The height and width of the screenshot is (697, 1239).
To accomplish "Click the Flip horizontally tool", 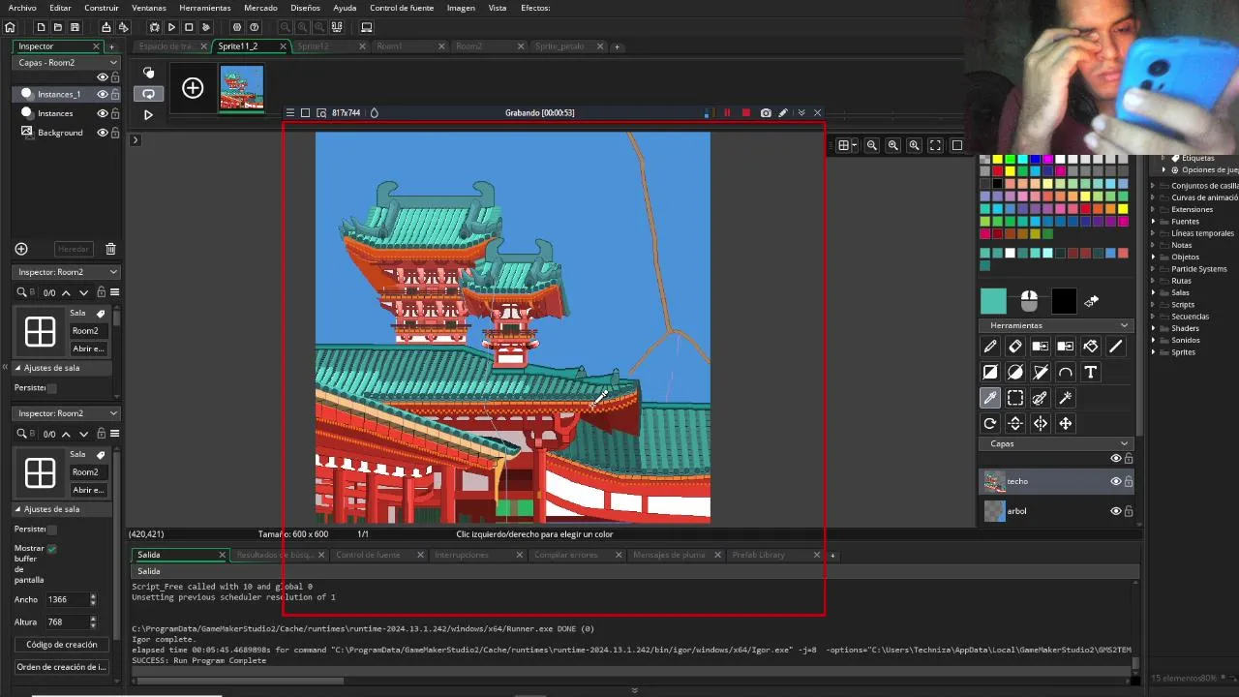I will [x=1041, y=423].
